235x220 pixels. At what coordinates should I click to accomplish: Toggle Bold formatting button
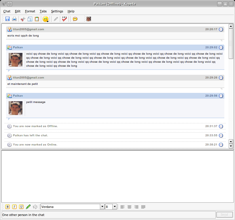(x=7, y=207)
